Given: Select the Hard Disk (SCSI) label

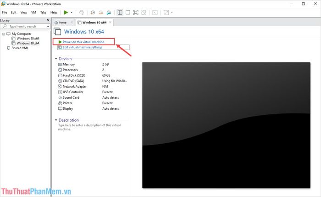Looking at the screenshot, I should point(74,75).
